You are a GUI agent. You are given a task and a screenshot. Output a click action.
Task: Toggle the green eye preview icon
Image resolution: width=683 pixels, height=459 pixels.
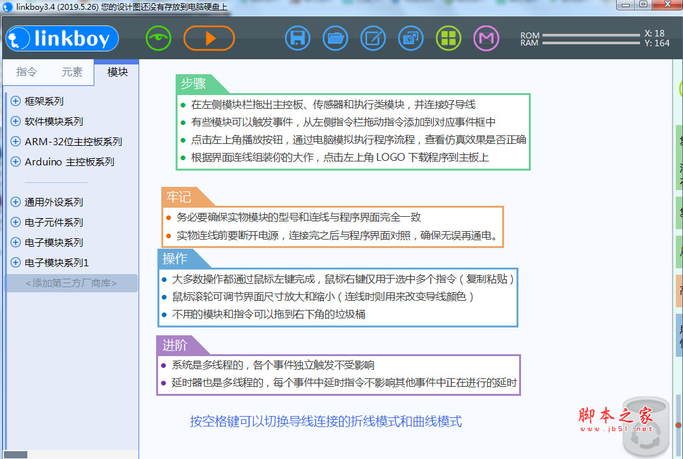158,38
